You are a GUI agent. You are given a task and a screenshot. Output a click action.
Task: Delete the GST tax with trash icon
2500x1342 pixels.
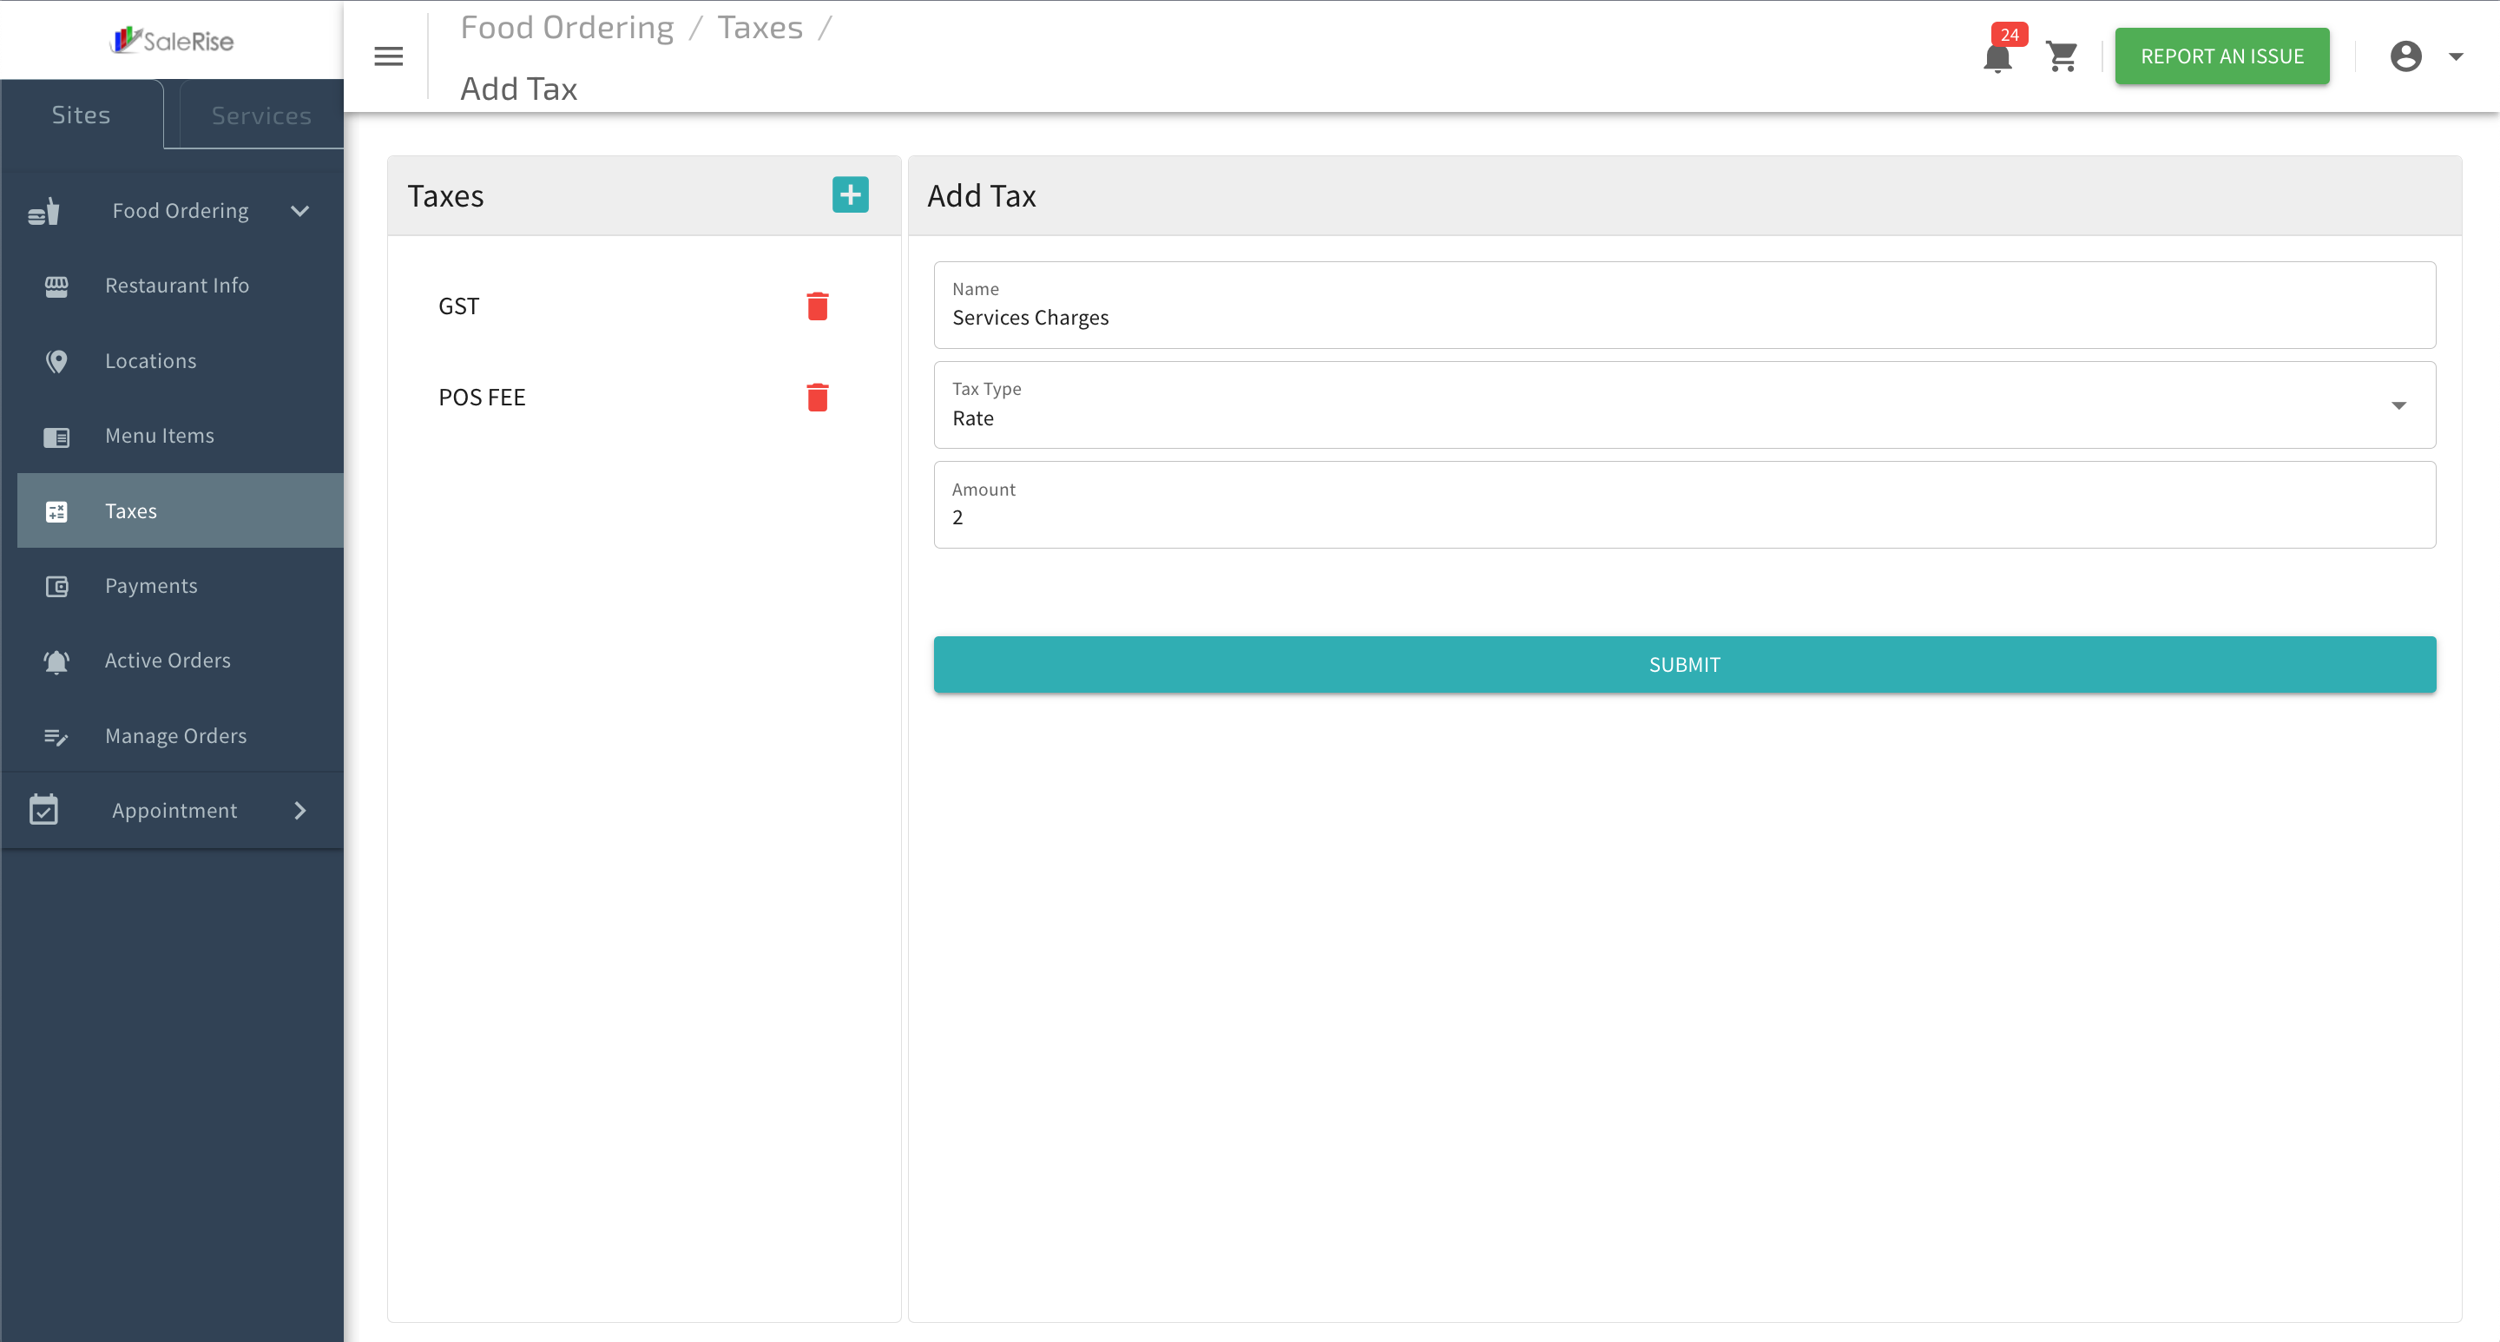click(x=817, y=306)
